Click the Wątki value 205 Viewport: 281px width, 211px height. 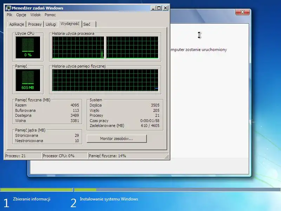click(x=156, y=110)
